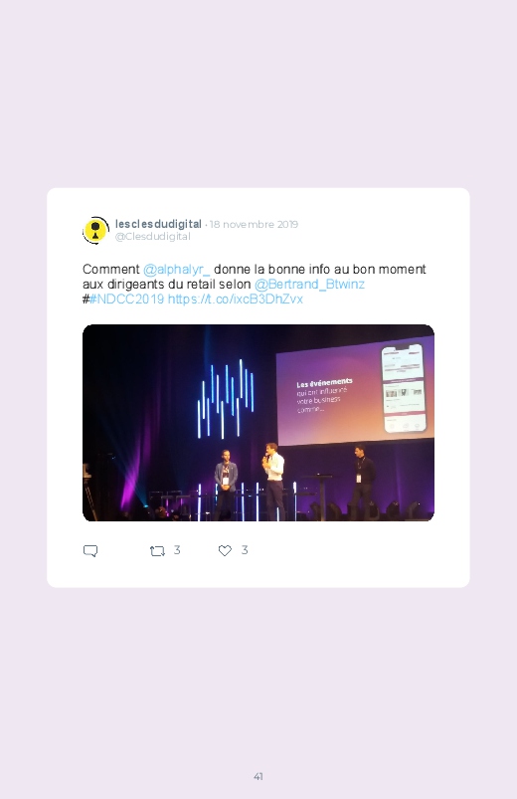Like the tweet with the heart icon
Viewport: 517px width, 799px height.
225,550
